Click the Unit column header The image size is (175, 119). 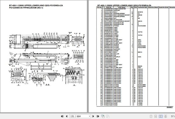(136, 7)
